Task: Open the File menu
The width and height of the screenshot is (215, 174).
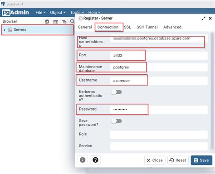Action: [40, 13]
